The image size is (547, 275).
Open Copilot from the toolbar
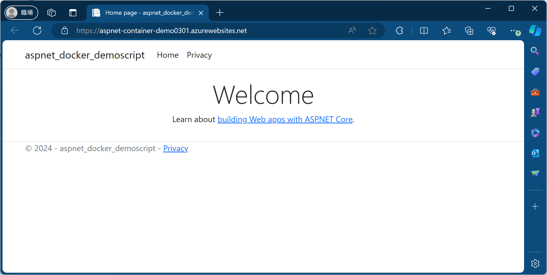point(535,31)
